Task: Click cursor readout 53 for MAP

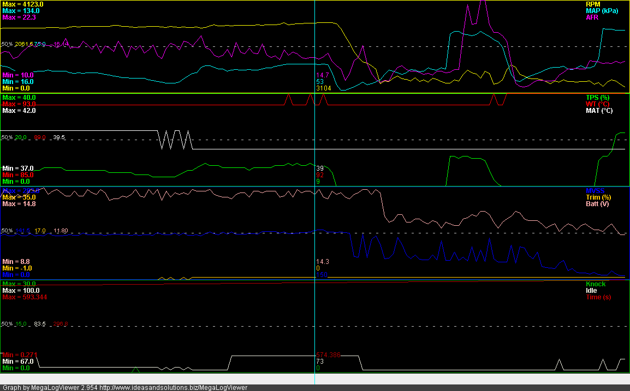Action: pos(320,81)
